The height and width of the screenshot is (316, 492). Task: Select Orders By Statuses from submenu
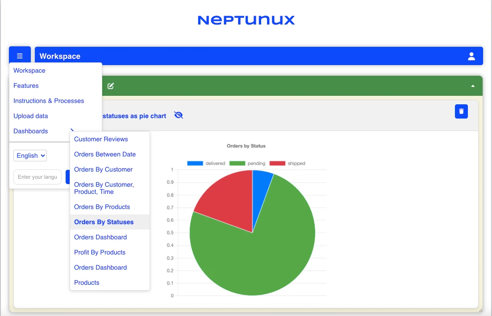(104, 222)
